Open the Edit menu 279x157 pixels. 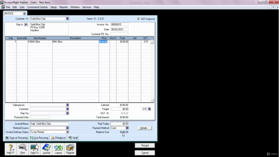[14, 7]
